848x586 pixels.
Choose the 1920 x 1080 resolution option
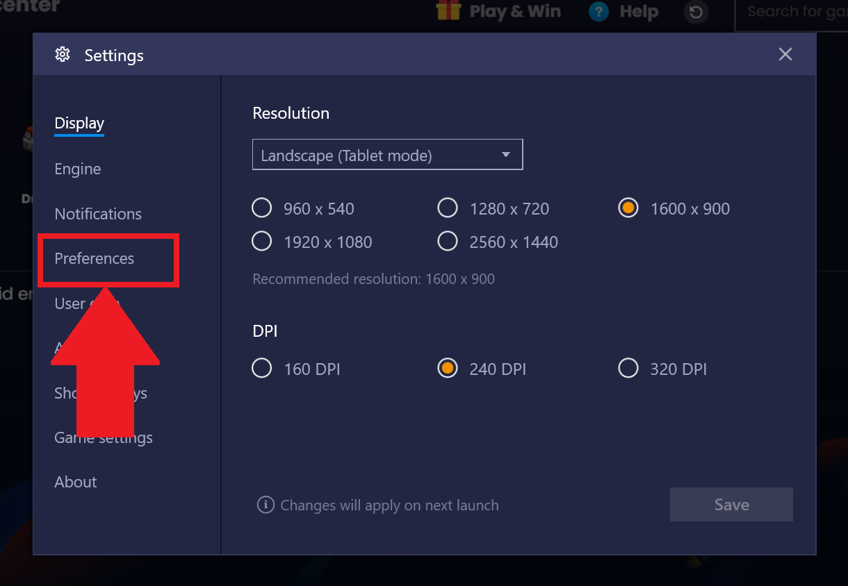tap(261, 241)
